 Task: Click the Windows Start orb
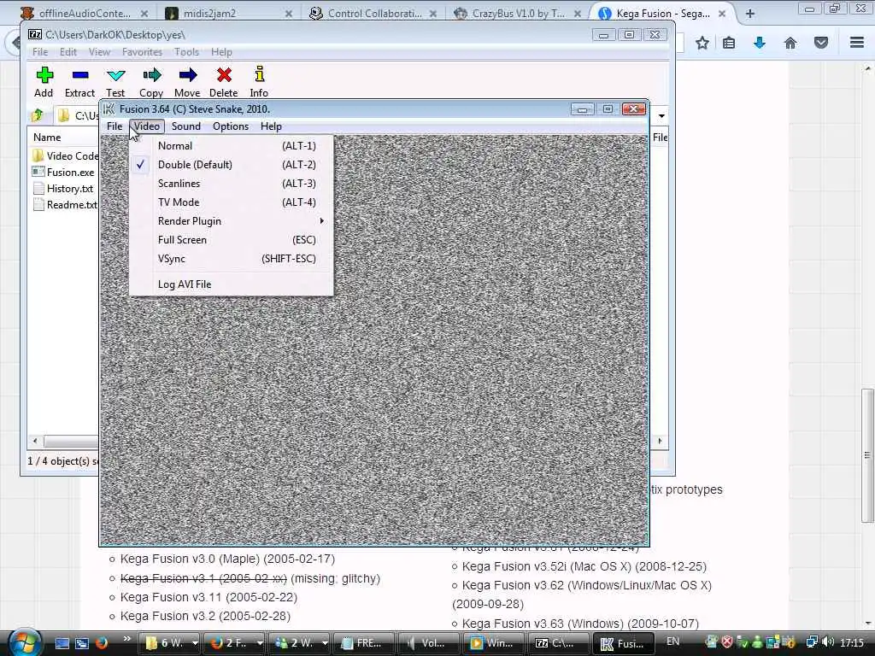click(x=23, y=642)
